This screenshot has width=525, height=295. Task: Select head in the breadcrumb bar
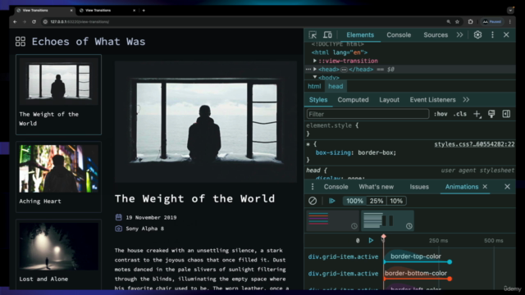[336, 86]
